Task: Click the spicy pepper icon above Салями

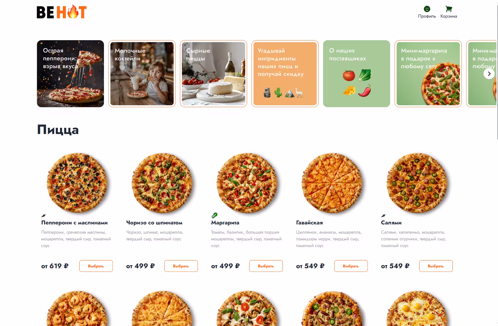Action: [x=383, y=215]
